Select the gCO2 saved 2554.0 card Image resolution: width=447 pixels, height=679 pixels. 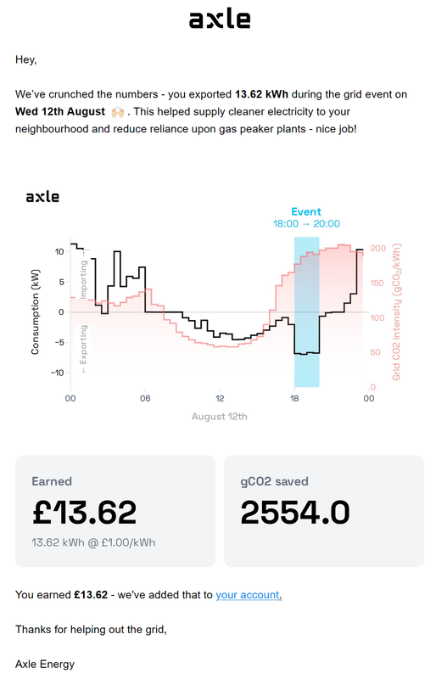coord(324,511)
